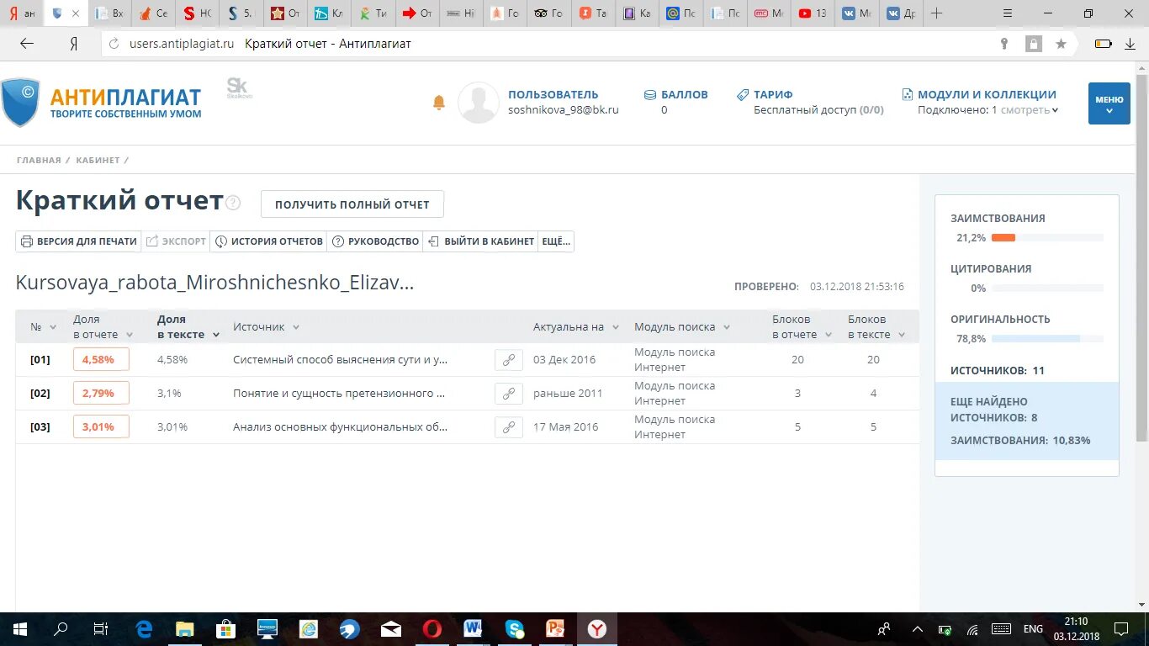Screen dimensions: 1149x646
Task: Open the blue МЕНЮ dropdown button
Action: [x=1109, y=103]
